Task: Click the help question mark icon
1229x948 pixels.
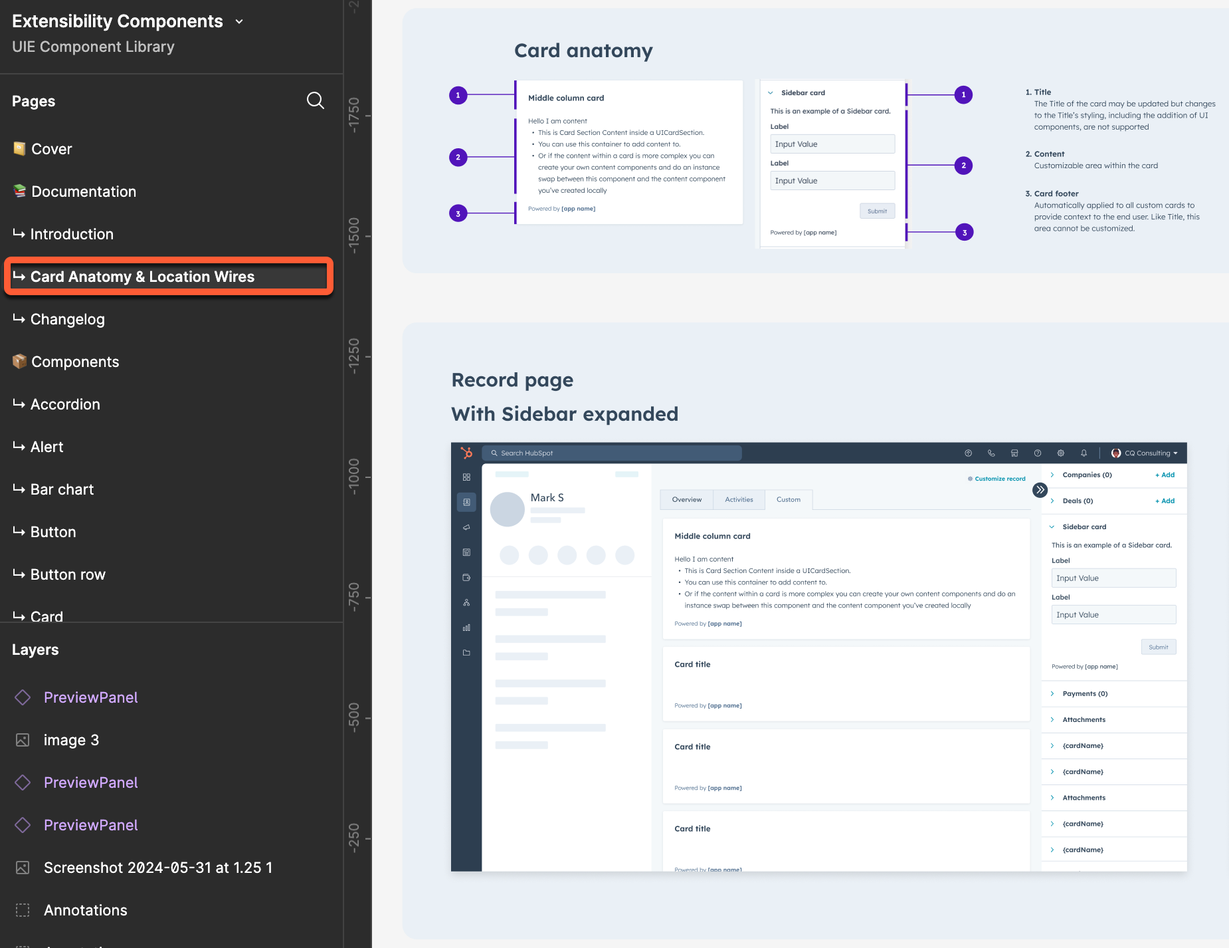Action: [x=1038, y=453]
